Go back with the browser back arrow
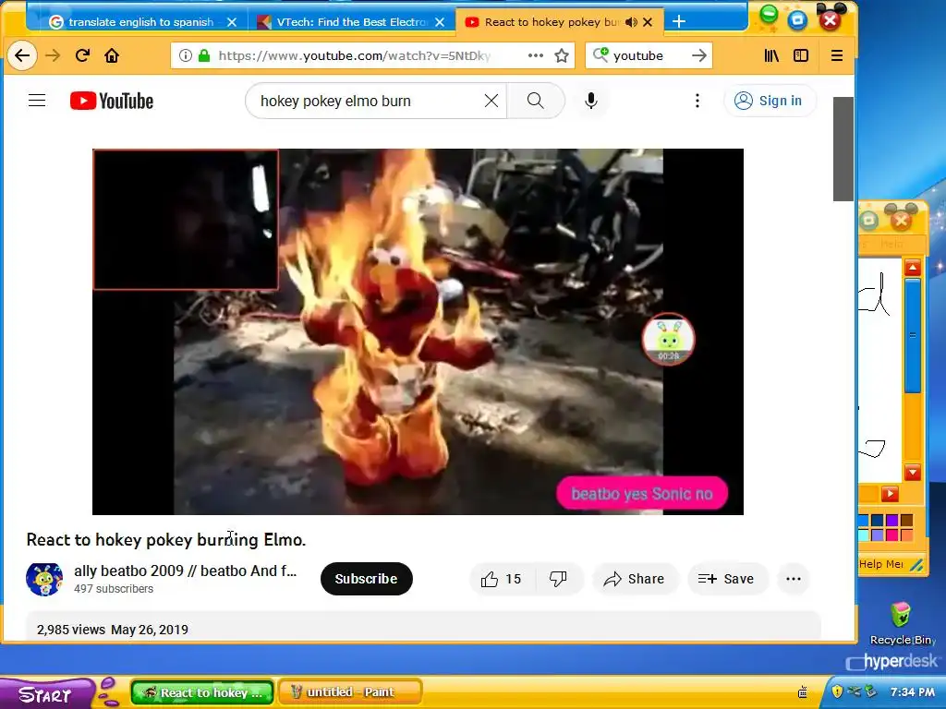Image resolution: width=946 pixels, height=709 pixels. tap(22, 55)
